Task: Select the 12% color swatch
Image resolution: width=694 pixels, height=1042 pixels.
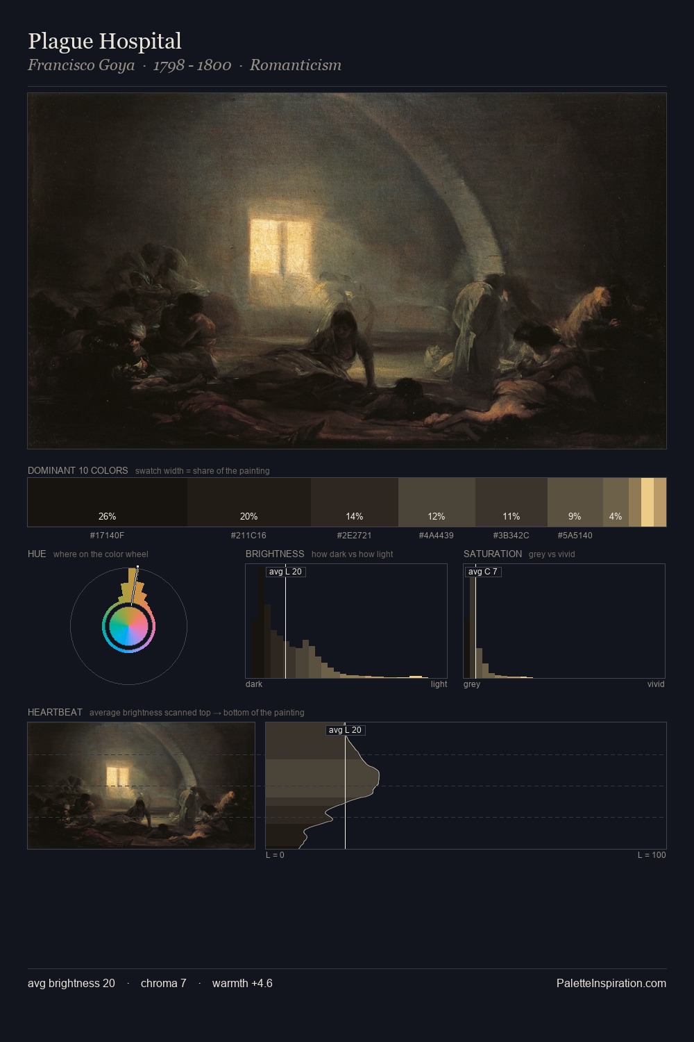Action: pos(437,502)
